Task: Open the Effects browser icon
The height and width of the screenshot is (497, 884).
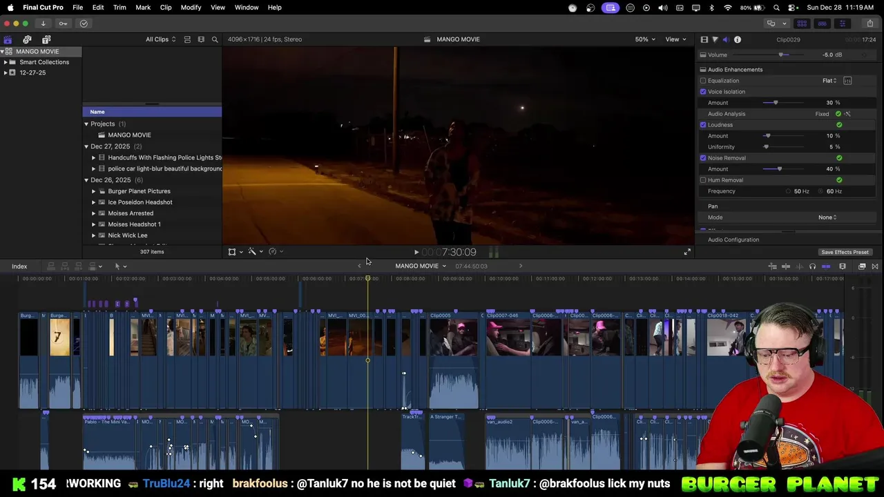Action: tap(862, 266)
